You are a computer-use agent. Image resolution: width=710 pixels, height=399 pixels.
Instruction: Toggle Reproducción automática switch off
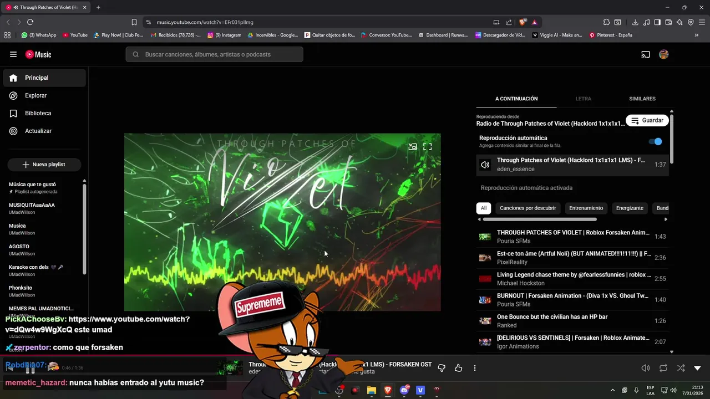point(655,141)
